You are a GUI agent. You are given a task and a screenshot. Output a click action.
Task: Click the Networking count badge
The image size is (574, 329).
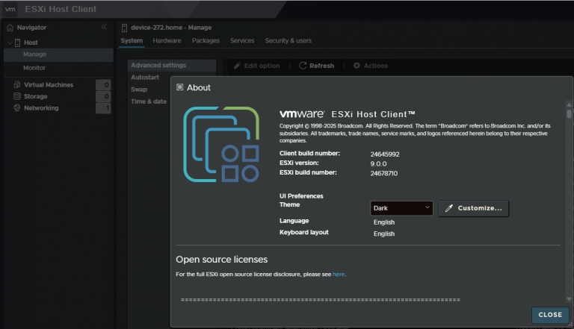pyautogui.click(x=103, y=108)
